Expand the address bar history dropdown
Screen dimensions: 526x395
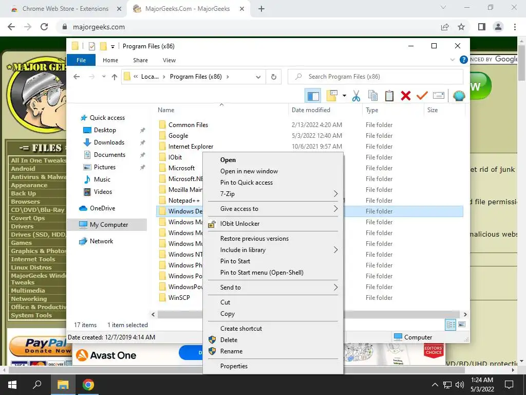click(x=258, y=77)
